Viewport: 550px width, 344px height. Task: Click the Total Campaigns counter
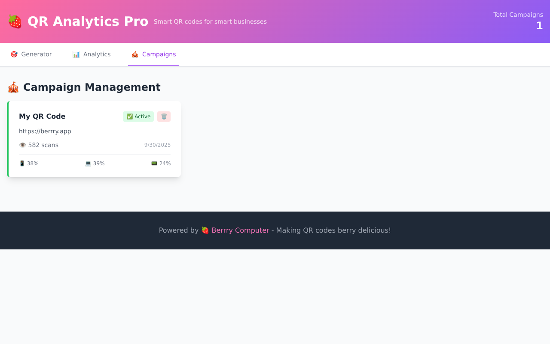[x=518, y=20]
